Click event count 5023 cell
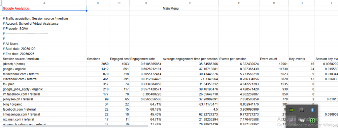The height and width of the screenshot is (128, 338). (x=274, y=74)
